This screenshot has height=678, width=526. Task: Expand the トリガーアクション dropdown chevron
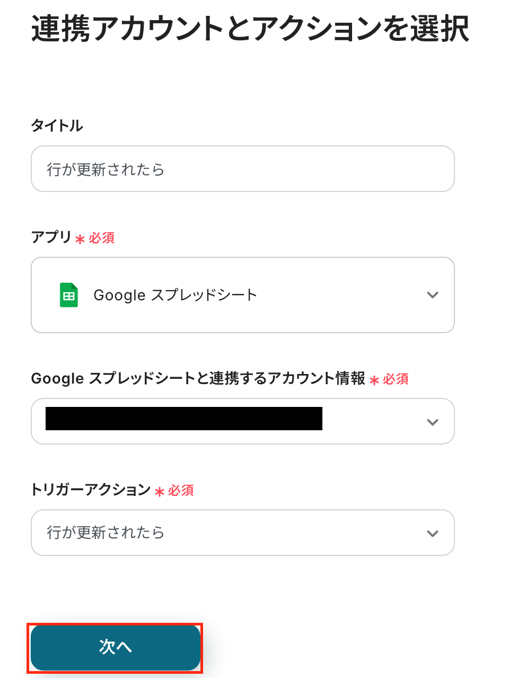tap(433, 533)
